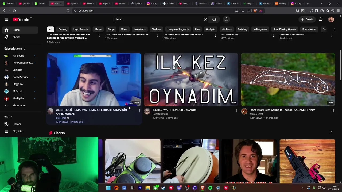This screenshot has width=342, height=192.
Task: Open the İLK KEZ OYNADIM video thumbnail
Action: click(x=191, y=79)
